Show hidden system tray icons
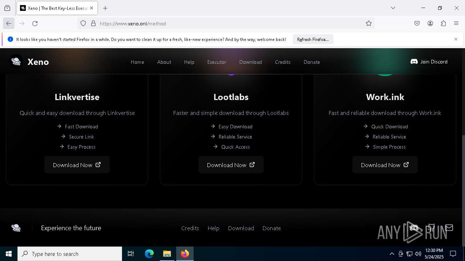 (392, 254)
